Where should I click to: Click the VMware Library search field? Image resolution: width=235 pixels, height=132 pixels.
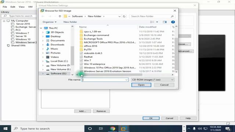[x=19, y=16]
